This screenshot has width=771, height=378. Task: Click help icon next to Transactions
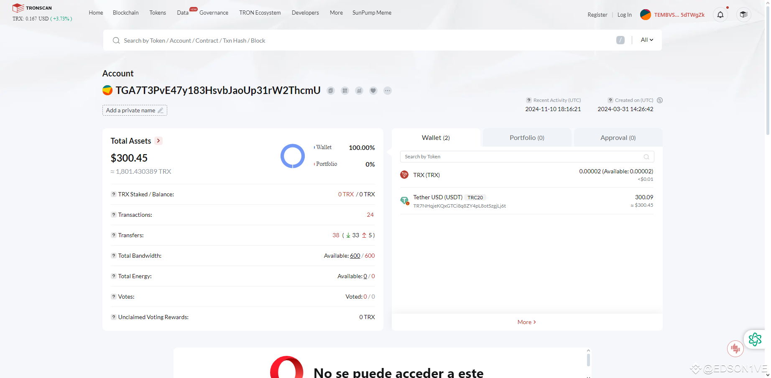(113, 215)
